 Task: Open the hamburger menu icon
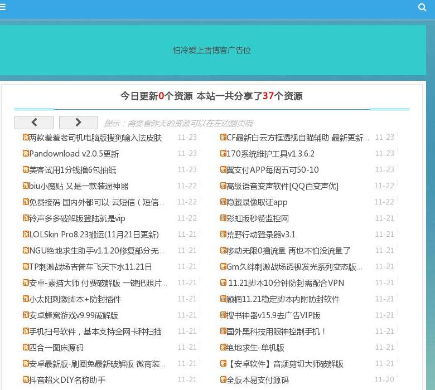click(x=2, y=7)
